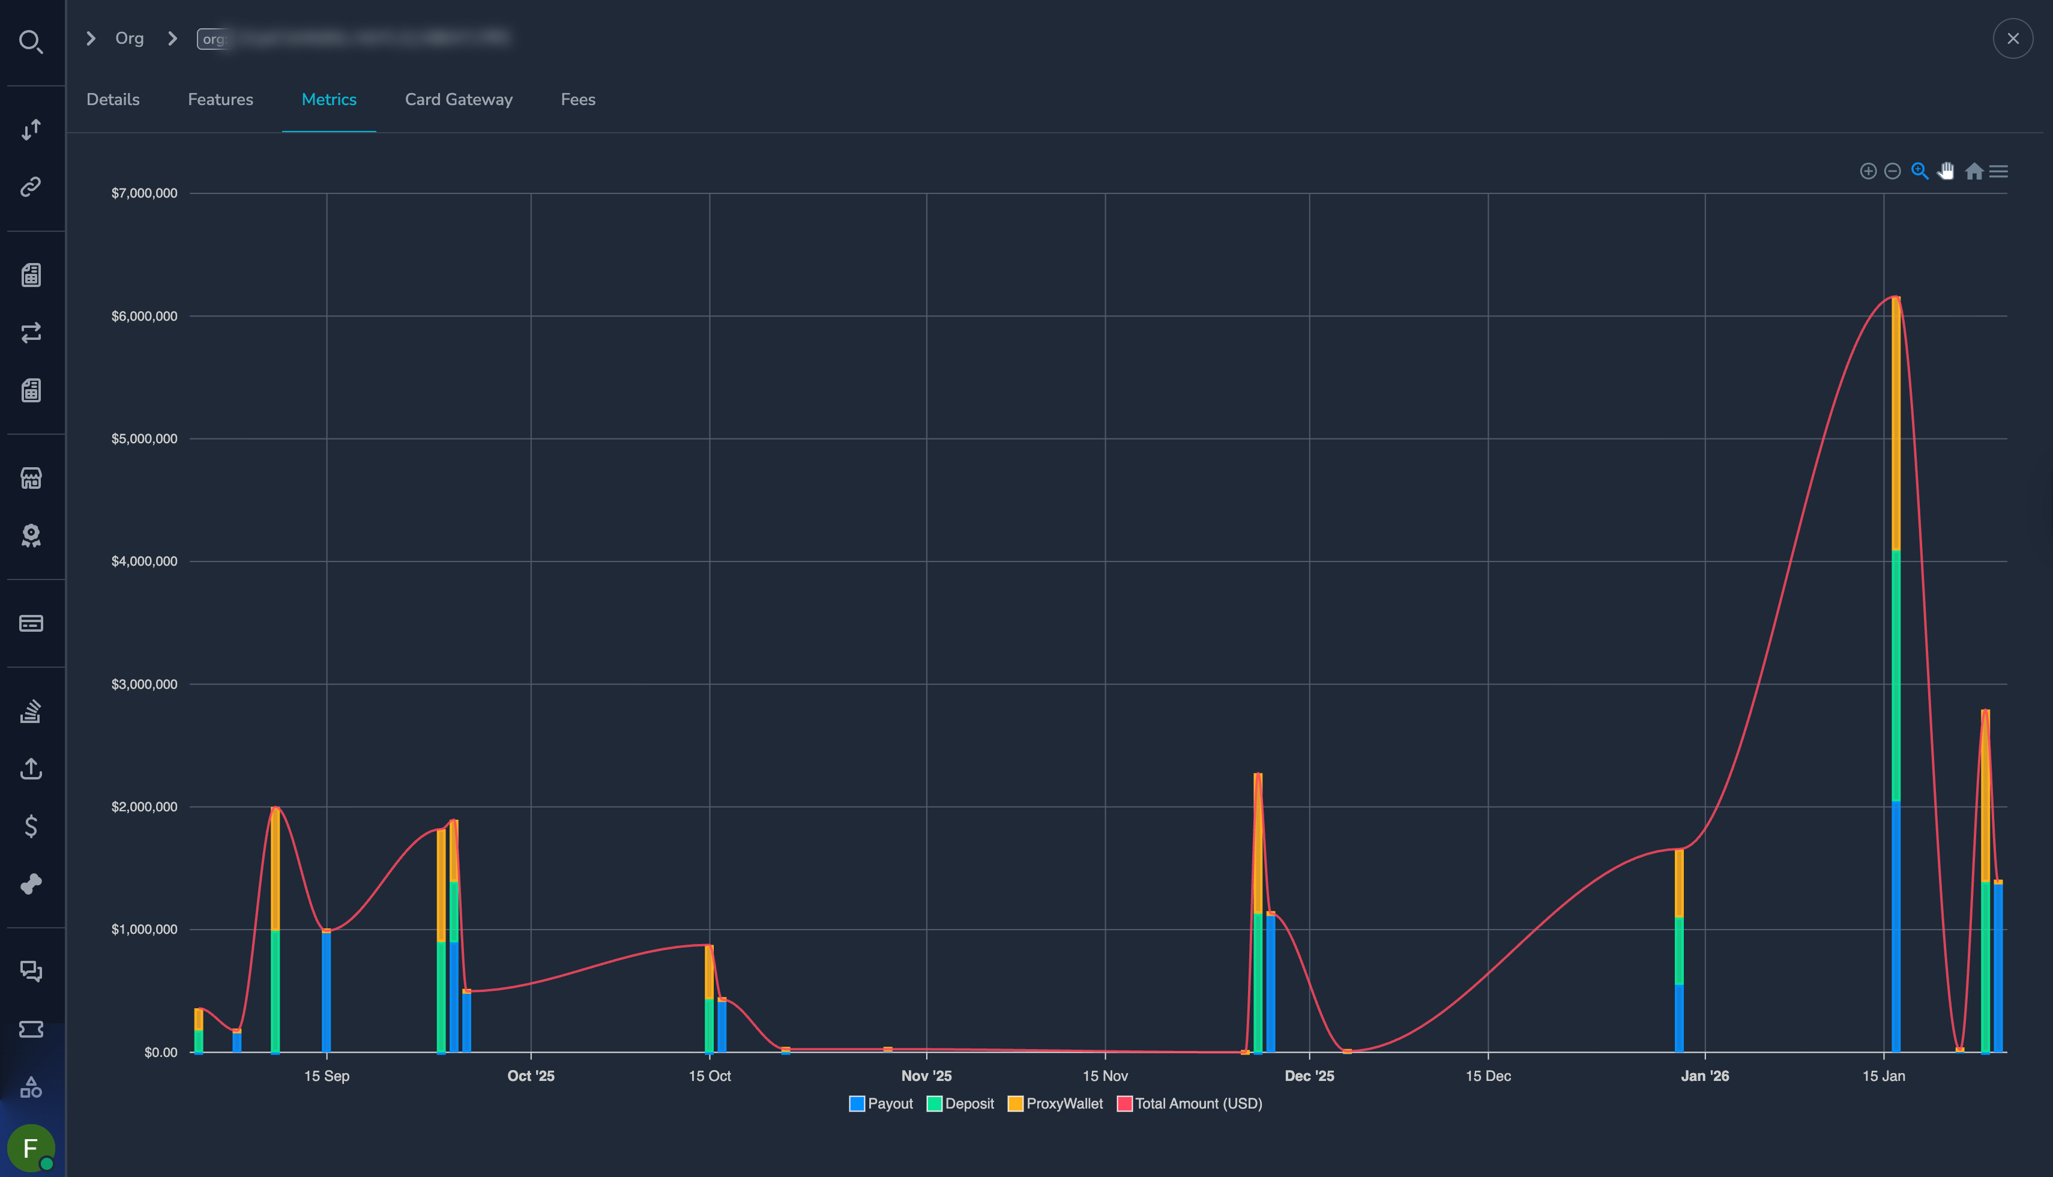Open the Fees tab
The height and width of the screenshot is (1177, 2053).
tap(577, 100)
